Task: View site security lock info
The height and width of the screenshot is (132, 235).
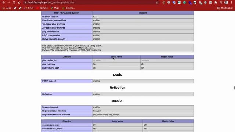Action: (x=26, y=3)
